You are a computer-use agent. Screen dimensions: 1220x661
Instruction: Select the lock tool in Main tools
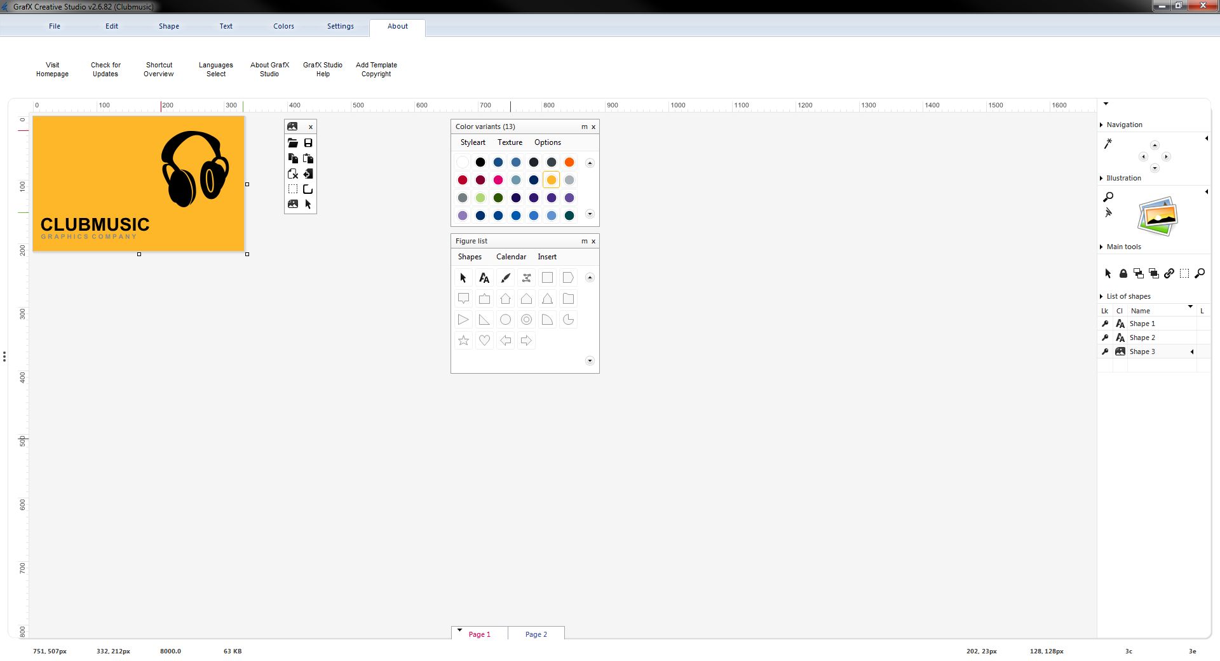(x=1123, y=273)
